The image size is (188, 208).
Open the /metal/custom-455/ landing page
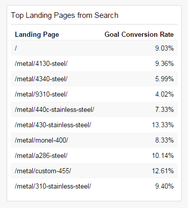tap(43, 171)
